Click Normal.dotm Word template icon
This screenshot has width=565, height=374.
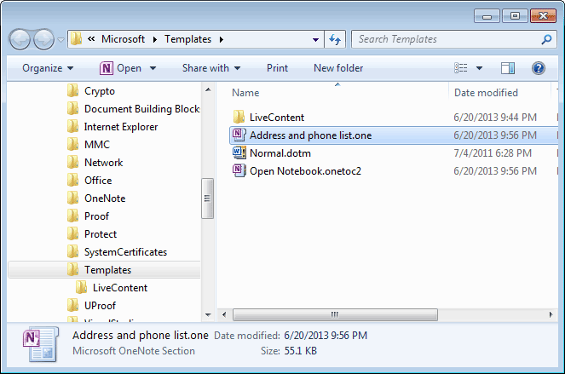coord(239,152)
